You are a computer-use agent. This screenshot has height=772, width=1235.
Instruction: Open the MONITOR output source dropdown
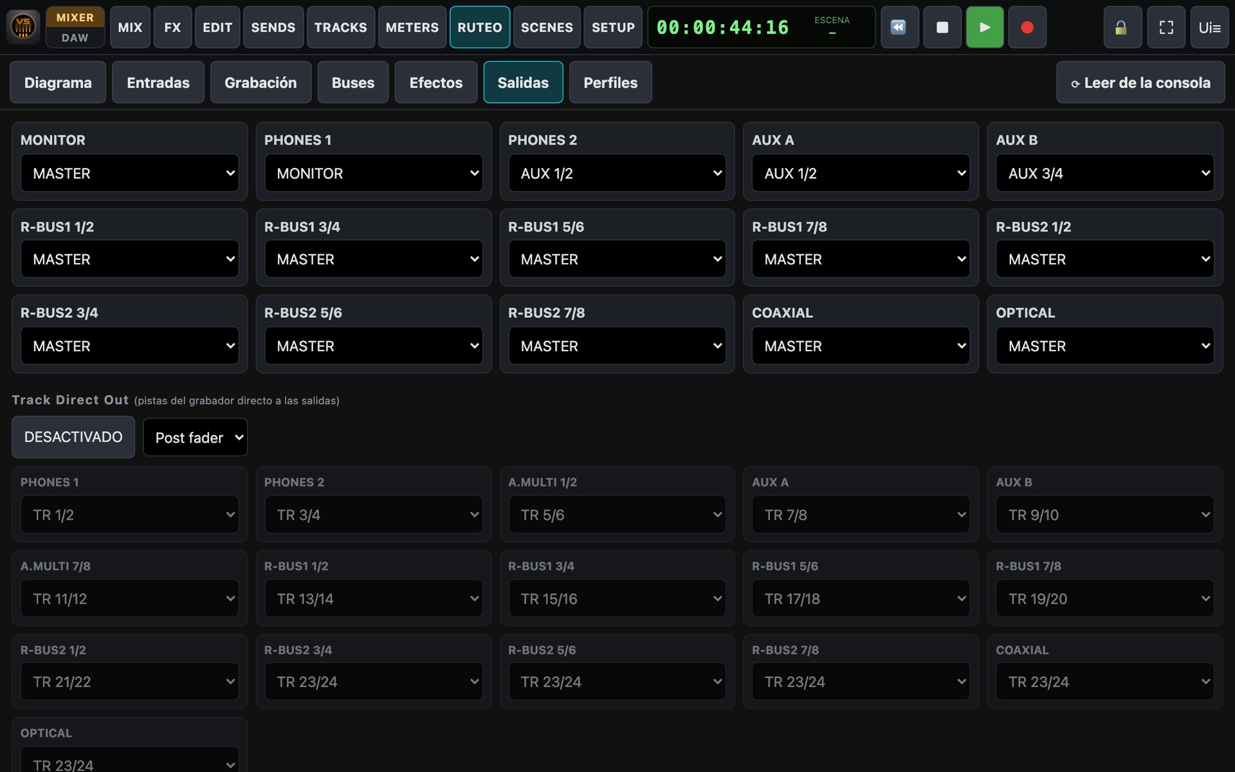tap(129, 173)
